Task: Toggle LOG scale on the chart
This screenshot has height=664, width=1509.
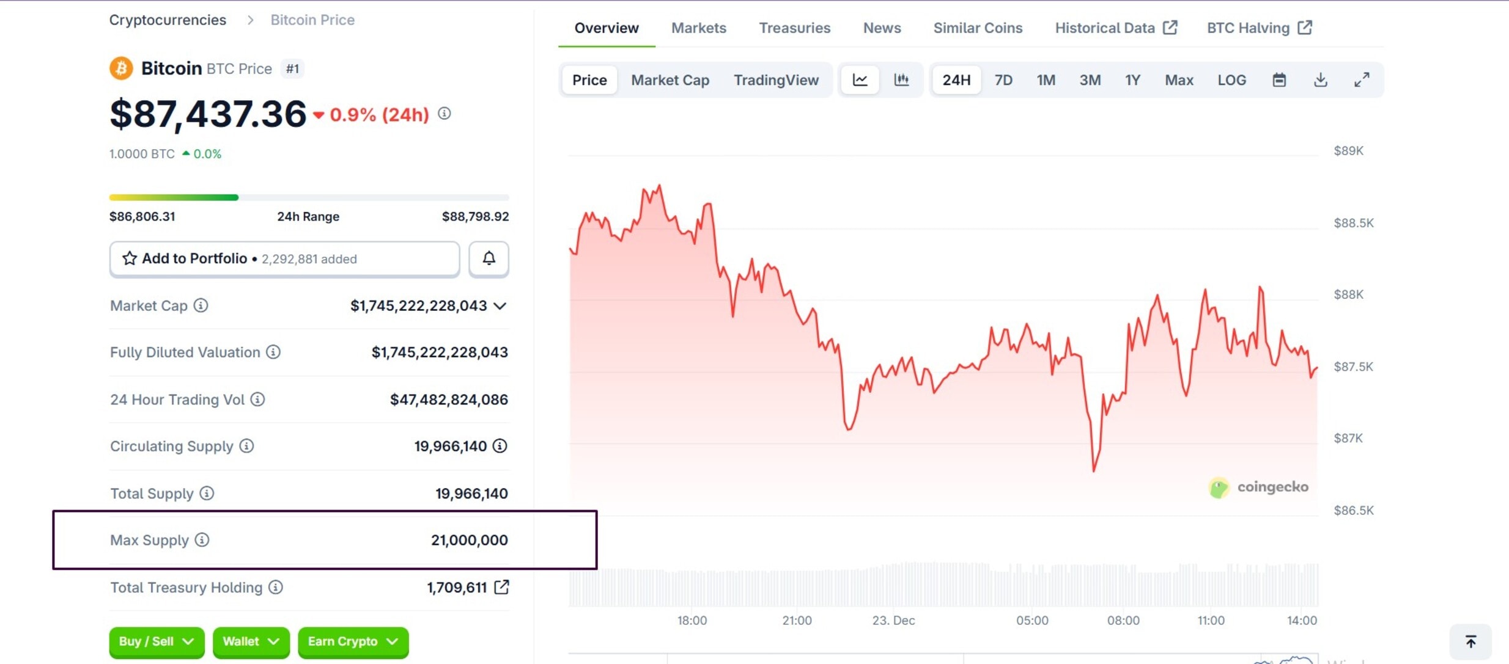Action: (1231, 79)
